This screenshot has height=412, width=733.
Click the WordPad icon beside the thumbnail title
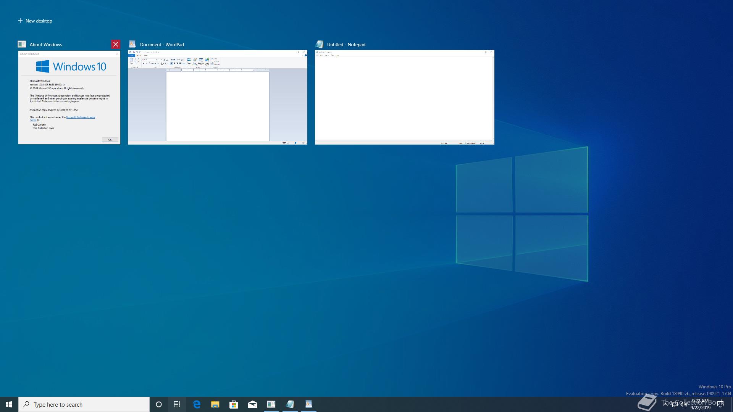pyautogui.click(x=132, y=44)
